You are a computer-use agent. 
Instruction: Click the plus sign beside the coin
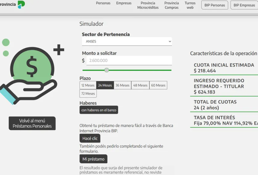pyautogui.click(x=59, y=50)
